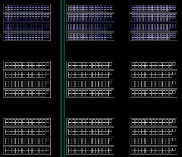Pick the second purple block in the center column
The width and height of the screenshot is (182, 157).
point(90,18)
